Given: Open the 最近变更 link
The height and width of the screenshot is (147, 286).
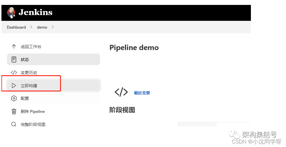Looking at the screenshot, I should [x=142, y=93].
